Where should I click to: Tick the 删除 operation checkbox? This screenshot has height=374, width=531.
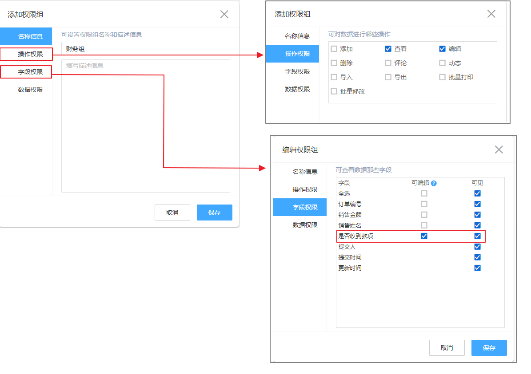coord(334,63)
